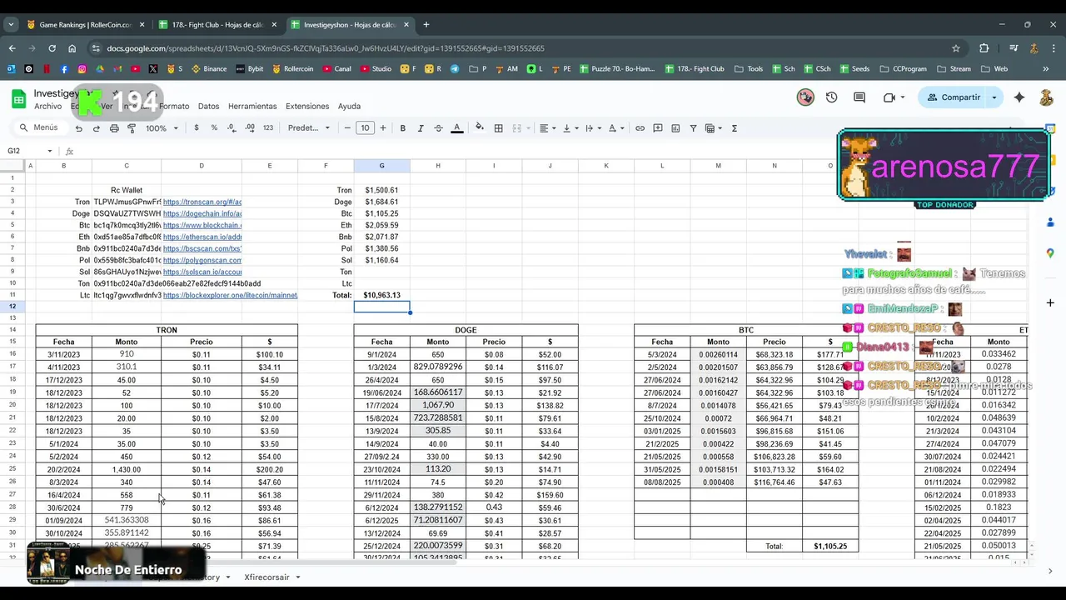
Task: Click the font size field showing 10
Action: click(x=365, y=128)
